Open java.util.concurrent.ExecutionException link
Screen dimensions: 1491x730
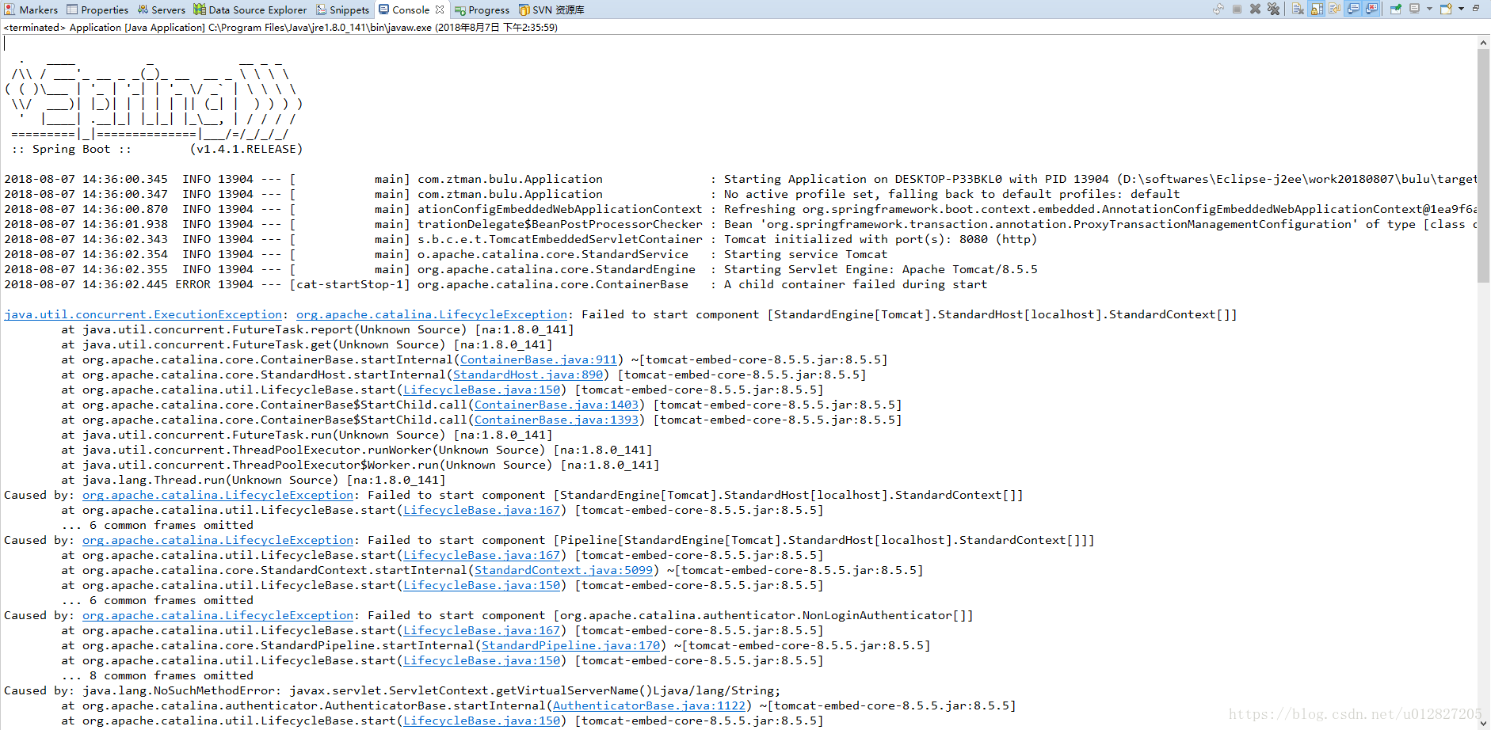[143, 314]
